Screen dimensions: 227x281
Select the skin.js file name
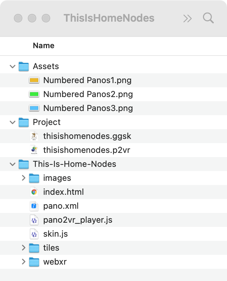point(56,234)
